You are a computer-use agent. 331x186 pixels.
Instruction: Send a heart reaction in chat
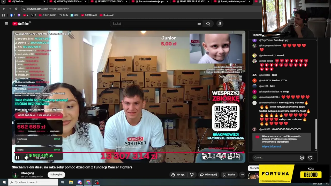coord(310,158)
